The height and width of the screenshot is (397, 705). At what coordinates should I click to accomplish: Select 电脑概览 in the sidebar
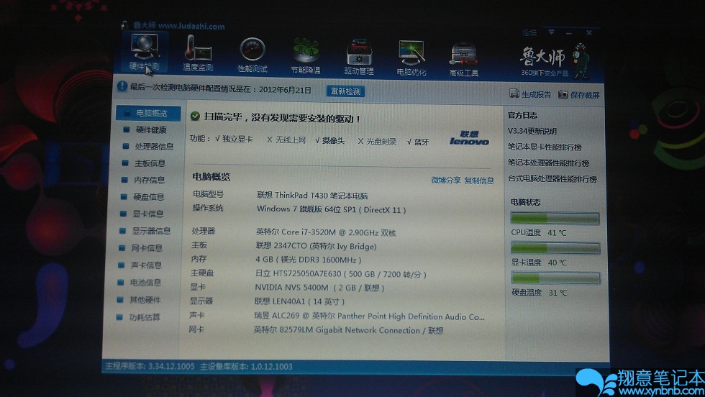pos(148,114)
